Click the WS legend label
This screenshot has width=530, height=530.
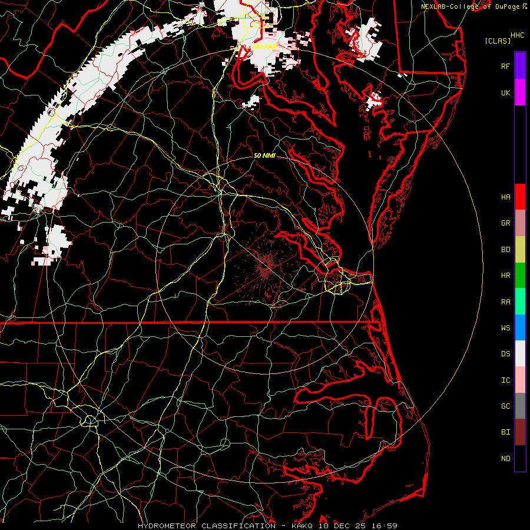(x=505, y=328)
